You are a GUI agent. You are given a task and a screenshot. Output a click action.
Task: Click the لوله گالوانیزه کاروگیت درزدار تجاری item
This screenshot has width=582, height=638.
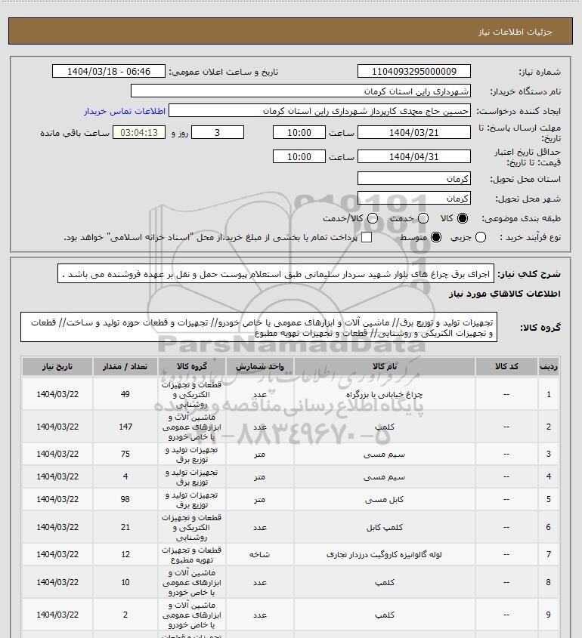pyautogui.click(x=385, y=555)
